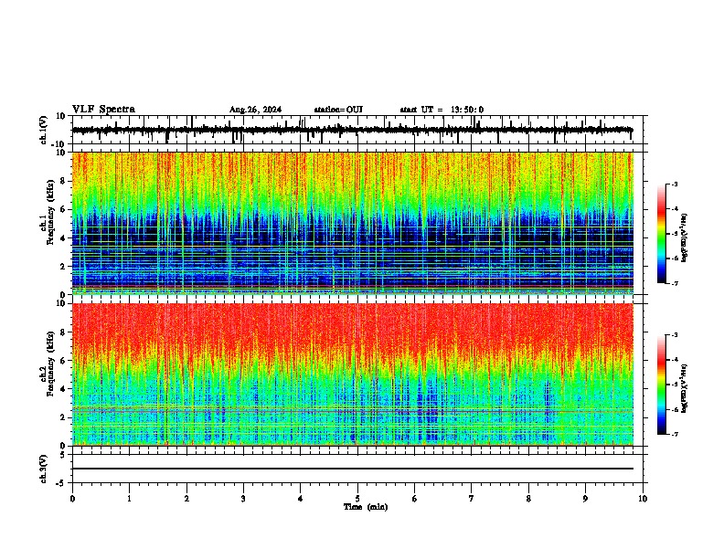Select the "Time (min)" axis label
The image size is (724, 559).
tap(366, 507)
